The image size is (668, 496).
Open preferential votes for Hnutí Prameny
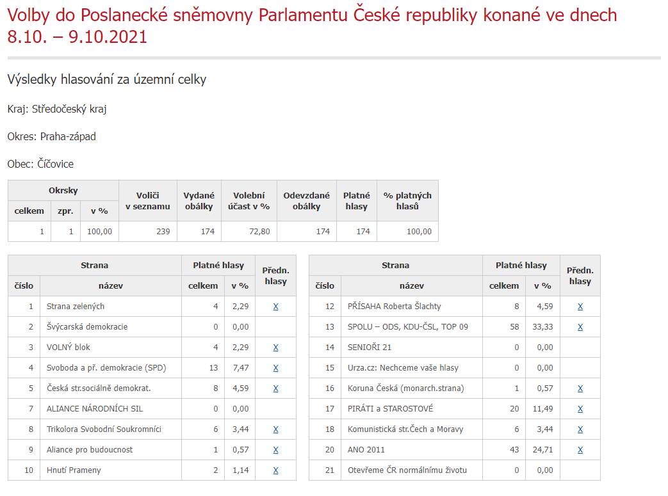pos(275,470)
